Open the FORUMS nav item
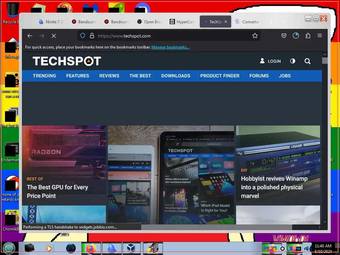The height and width of the screenshot is (255, 340). (259, 76)
